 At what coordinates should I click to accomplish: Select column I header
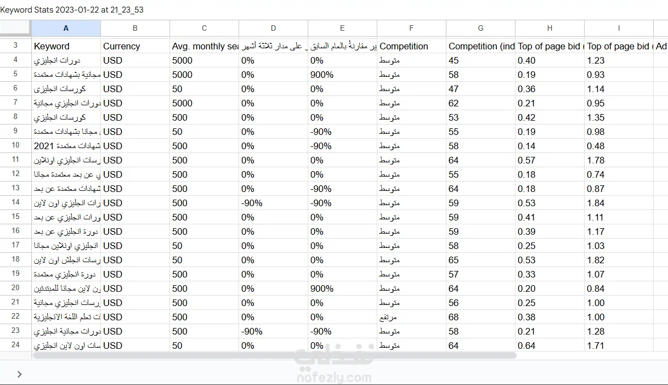tap(619, 29)
